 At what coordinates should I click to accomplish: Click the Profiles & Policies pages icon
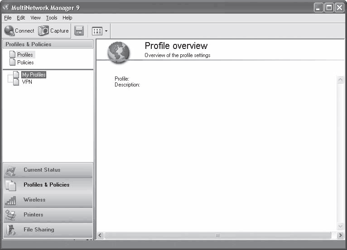click(x=10, y=185)
